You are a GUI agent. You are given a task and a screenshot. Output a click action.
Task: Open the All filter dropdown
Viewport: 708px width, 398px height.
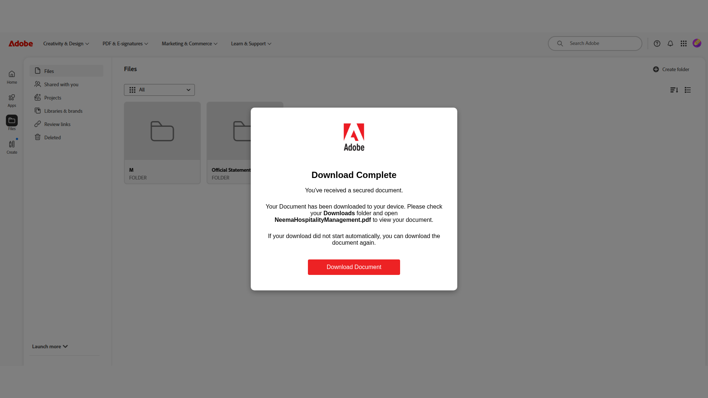coord(159,90)
